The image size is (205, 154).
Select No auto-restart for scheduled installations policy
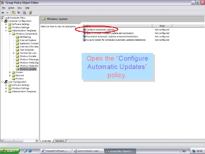click(x=116, y=40)
